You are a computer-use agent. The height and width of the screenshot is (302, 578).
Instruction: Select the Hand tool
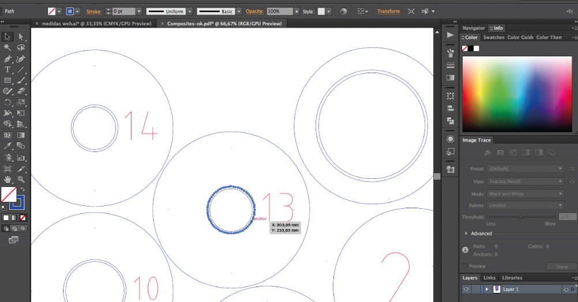pyautogui.click(x=7, y=179)
